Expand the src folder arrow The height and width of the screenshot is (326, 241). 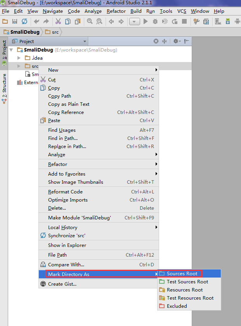(19, 66)
